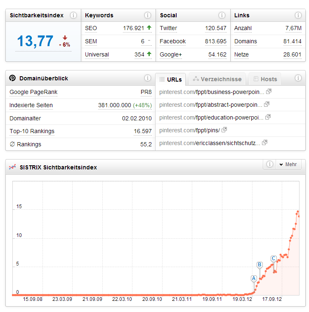Open external link icon for fppt/pins URL
309x312 pixels.
click(x=224, y=130)
